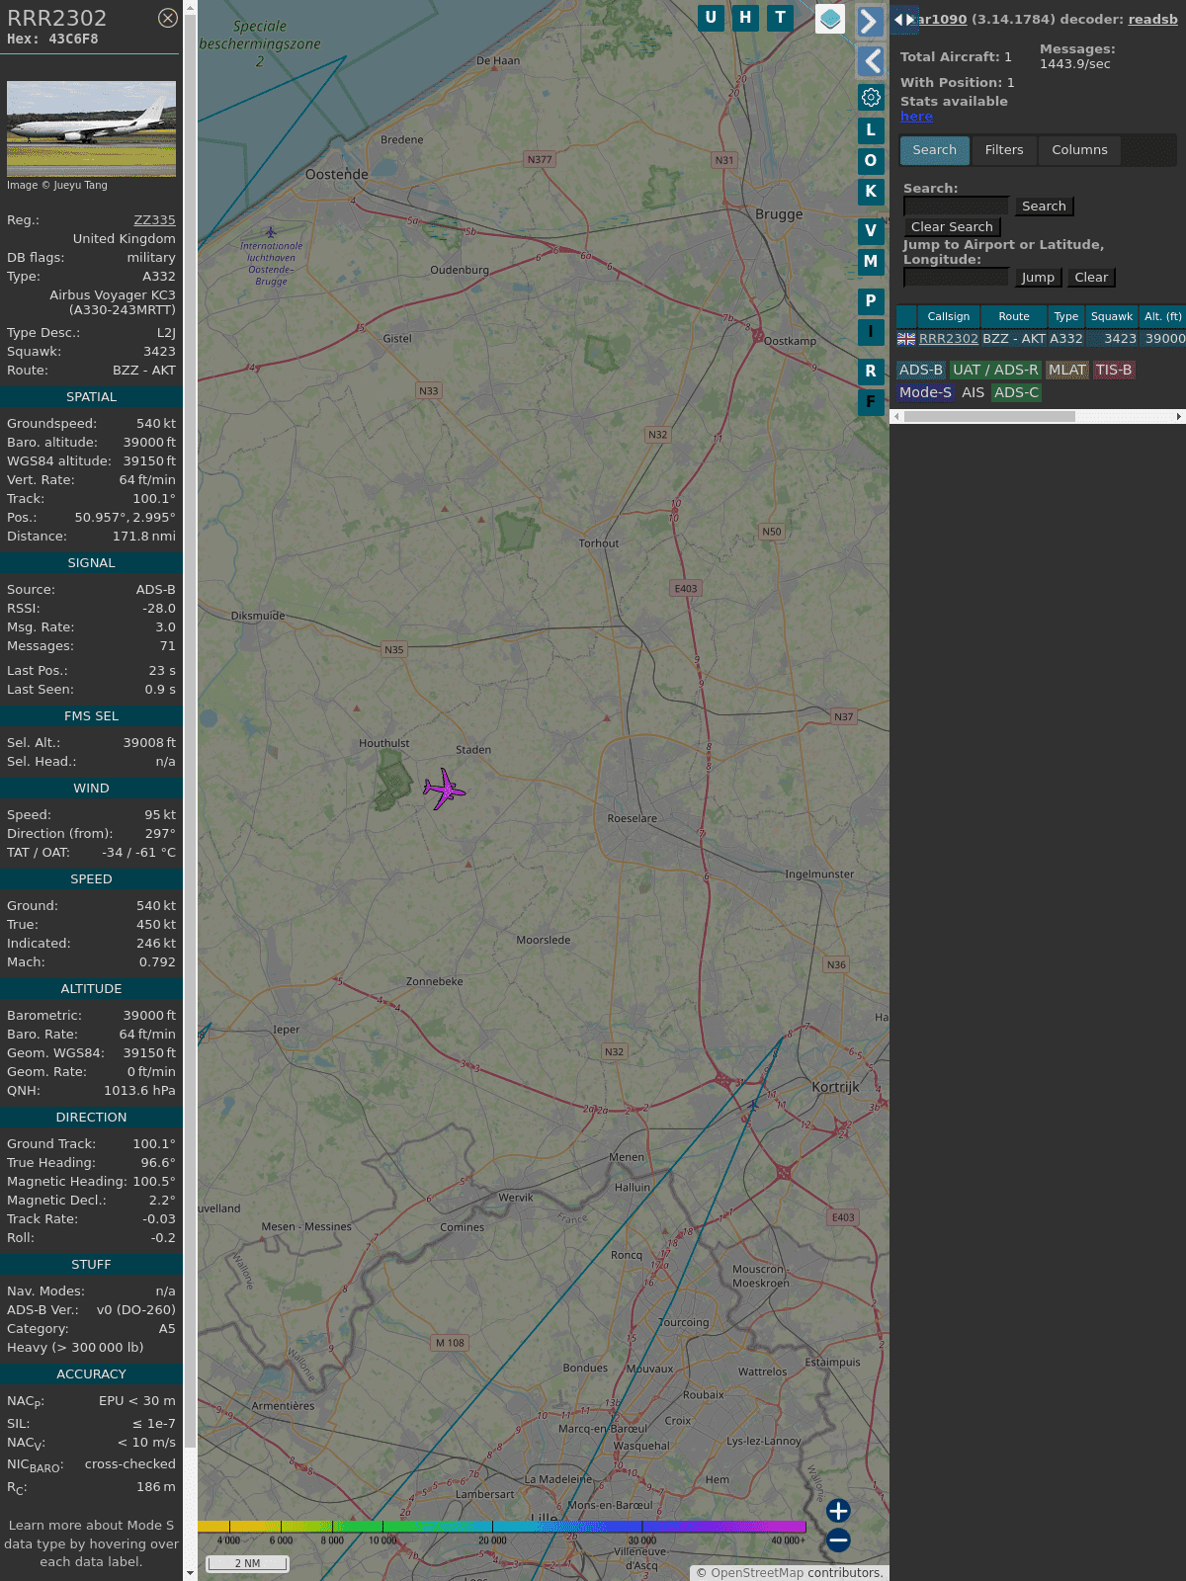Open the ZZ335 registration link
Screen dimensions: 1186x1581
(x=154, y=220)
